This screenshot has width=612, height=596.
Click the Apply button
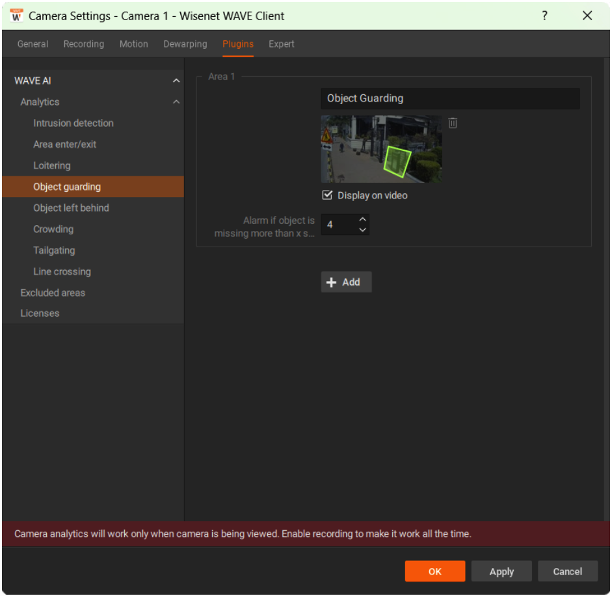tap(501, 571)
